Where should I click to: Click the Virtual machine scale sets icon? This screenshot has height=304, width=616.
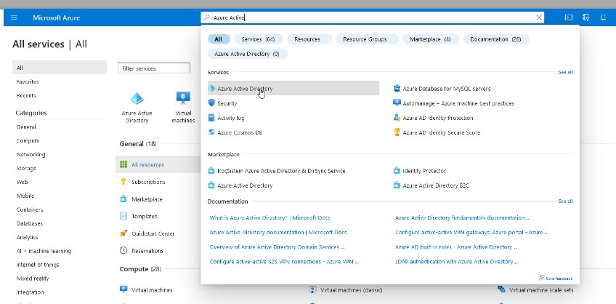[x=501, y=290]
